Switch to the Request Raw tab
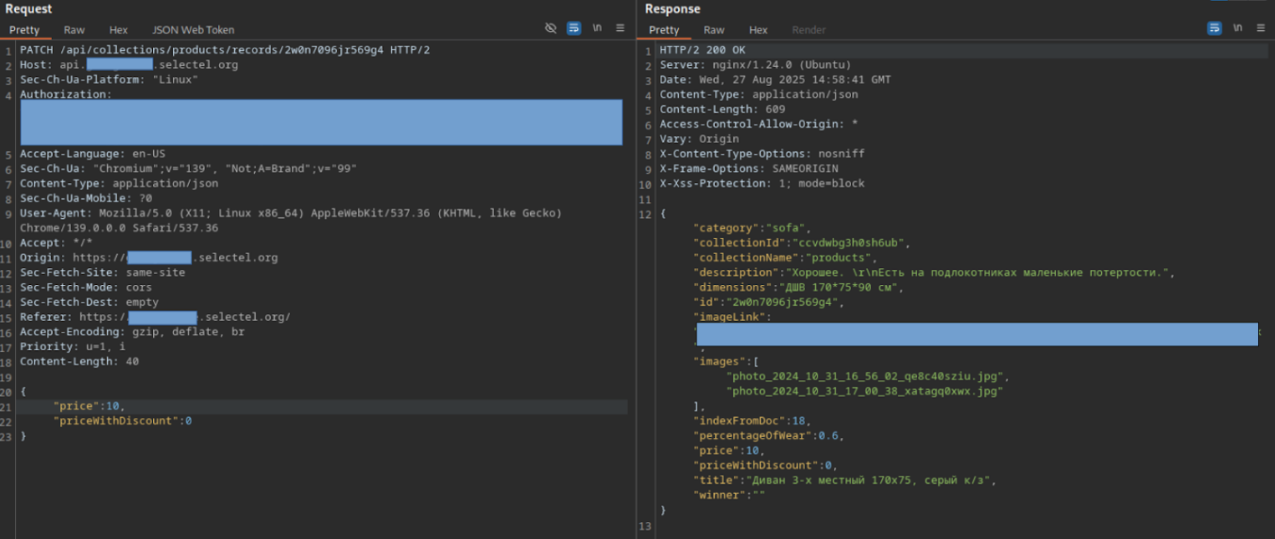 [74, 30]
